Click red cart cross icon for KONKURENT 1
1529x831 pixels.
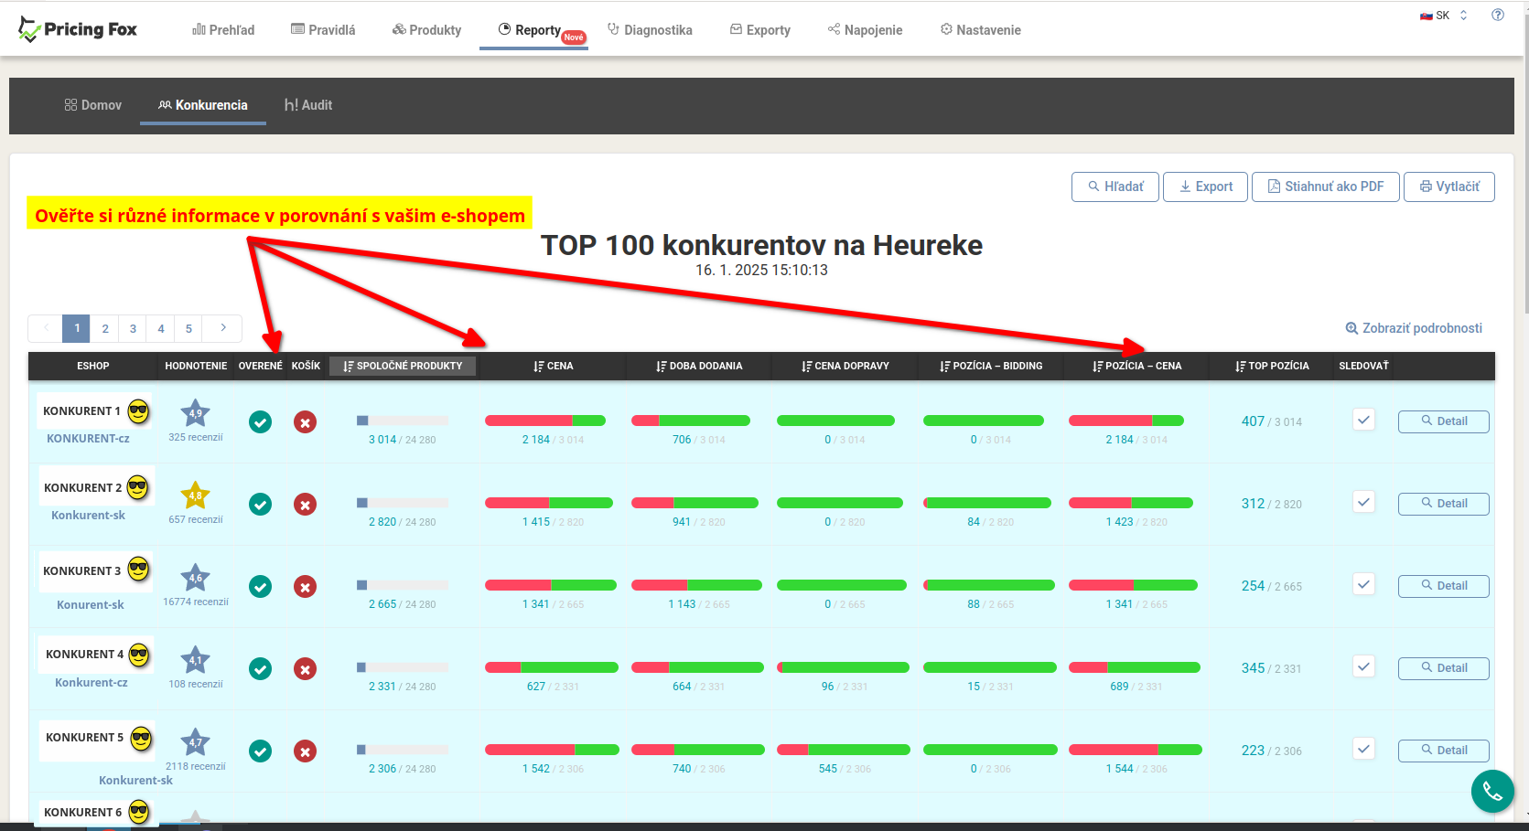point(306,421)
